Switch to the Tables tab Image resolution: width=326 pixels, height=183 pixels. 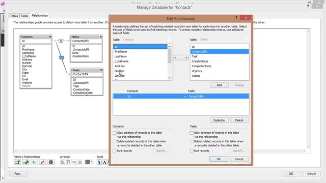click(x=14, y=16)
